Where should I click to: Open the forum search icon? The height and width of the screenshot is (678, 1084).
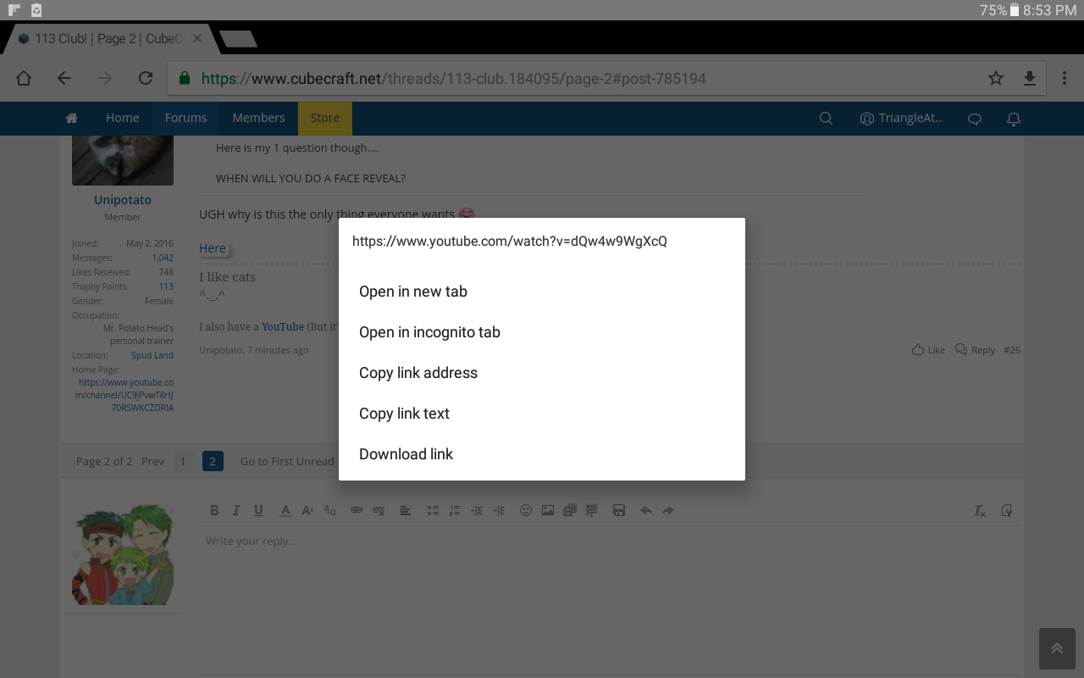coord(826,118)
